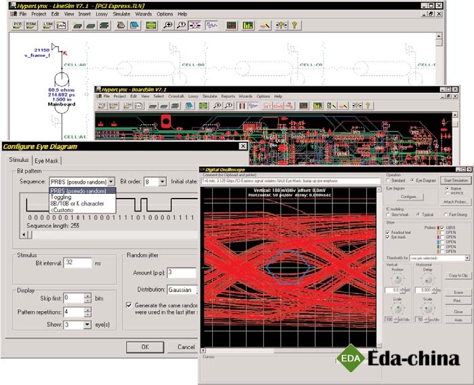Increment the Pattern repetitions stepper

point(87,310)
